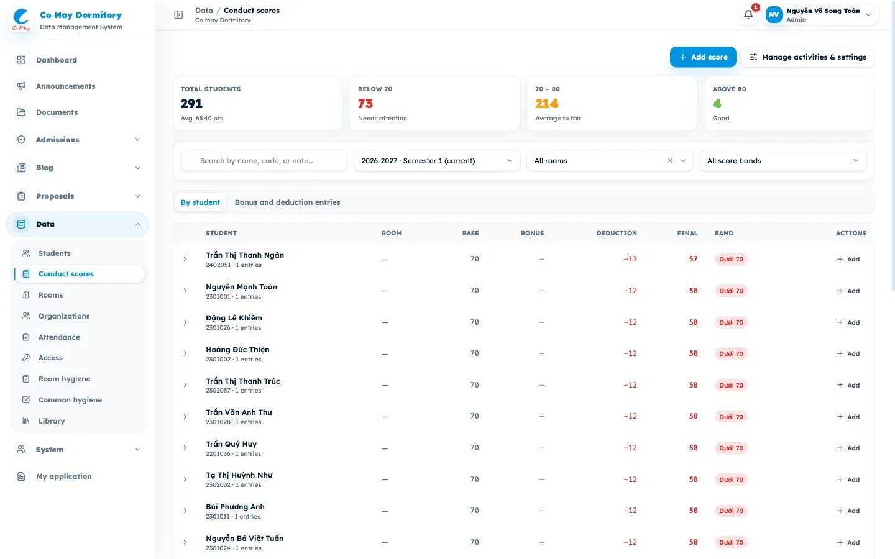895x559 pixels.
Task: Click the Dashboard grid icon
Action: coord(21,60)
